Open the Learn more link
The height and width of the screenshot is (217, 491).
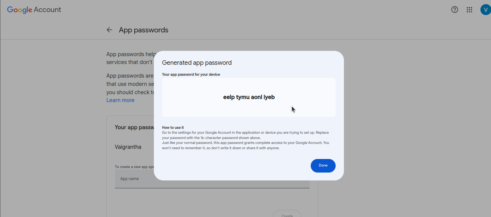(120, 100)
